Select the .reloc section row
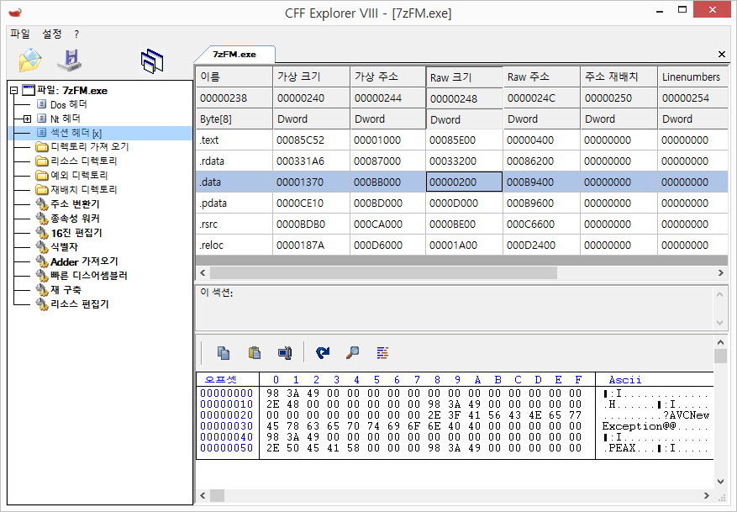737x512 pixels. [x=461, y=245]
